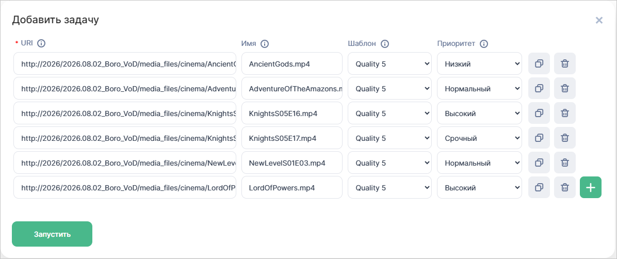This screenshot has height=259, width=617.
Task: Click info icon beside Приоритет label
Action: click(x=484, y=44)
